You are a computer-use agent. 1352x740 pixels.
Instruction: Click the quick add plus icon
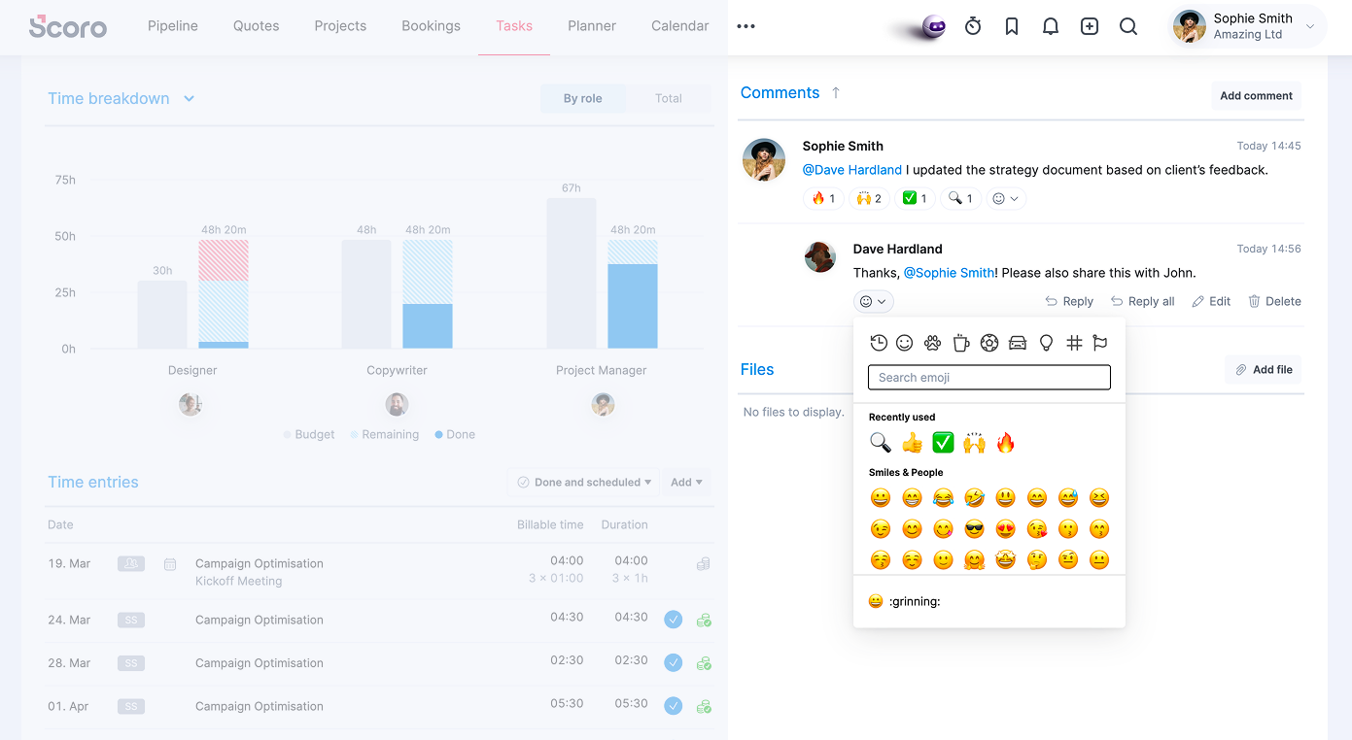click(1090, 27)
